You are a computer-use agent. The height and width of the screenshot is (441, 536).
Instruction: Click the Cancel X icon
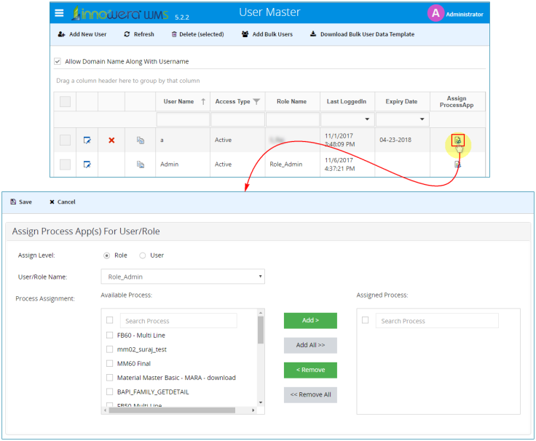coord(52,202)
